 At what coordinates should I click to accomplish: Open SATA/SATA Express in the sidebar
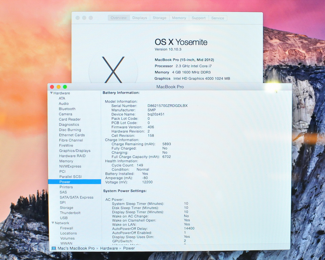[77, 197]
